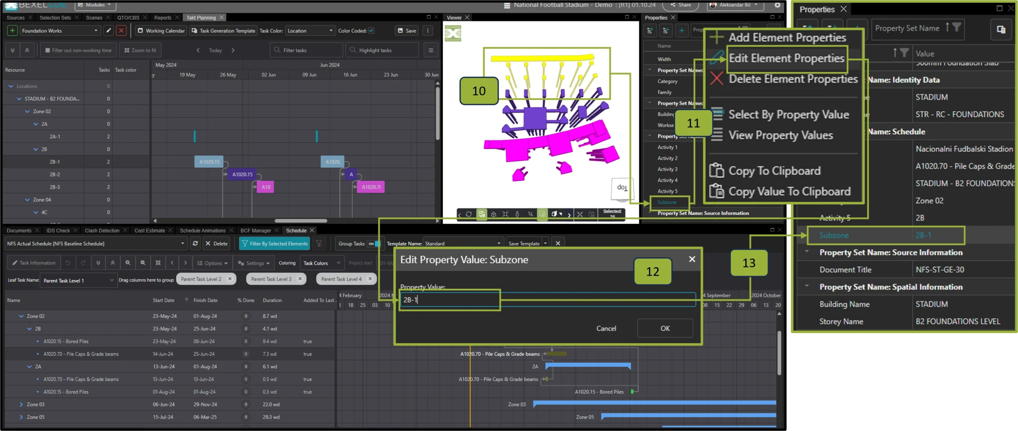Move Gantt timeline backward

click(172, 263)
